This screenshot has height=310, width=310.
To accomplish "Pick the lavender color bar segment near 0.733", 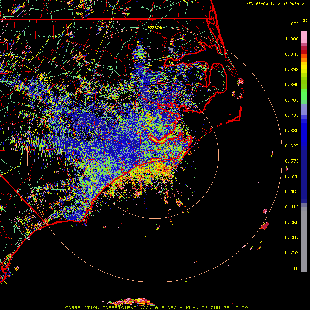I will click(304, 109).
